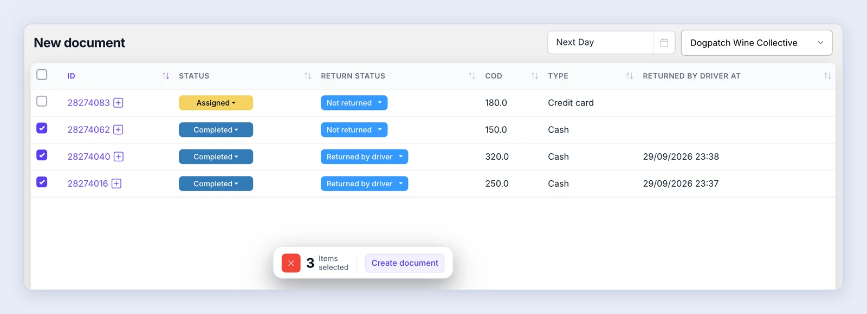Image resolution: width=867 pixels, height=314 pixels.
Task: Open order link 28274016
Action: (88, 184)
